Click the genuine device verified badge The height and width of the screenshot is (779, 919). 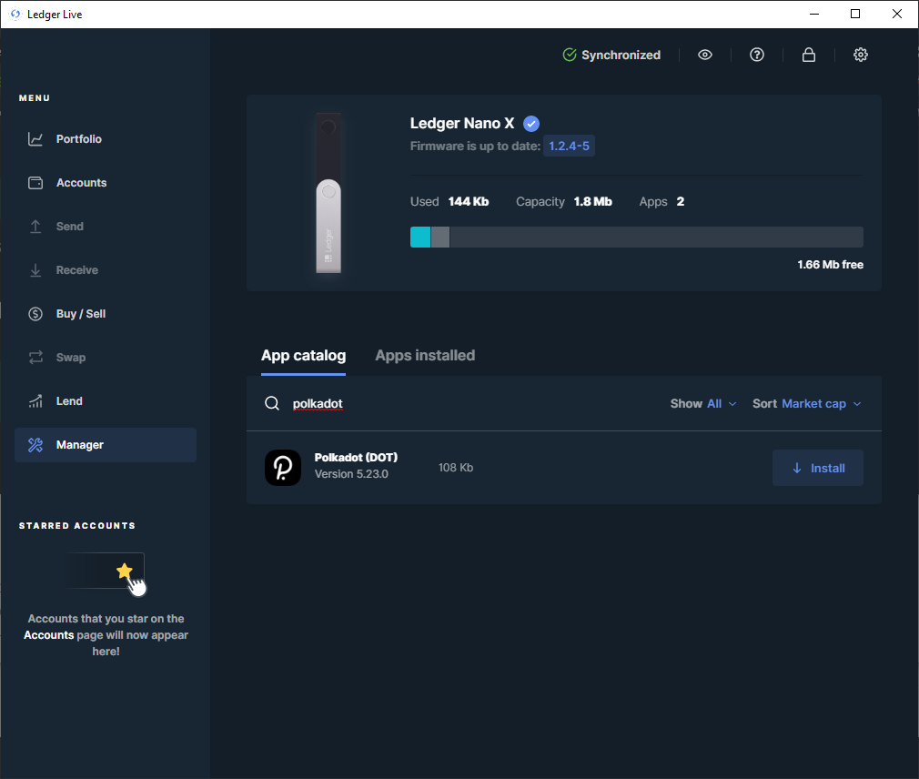point(531,124)
